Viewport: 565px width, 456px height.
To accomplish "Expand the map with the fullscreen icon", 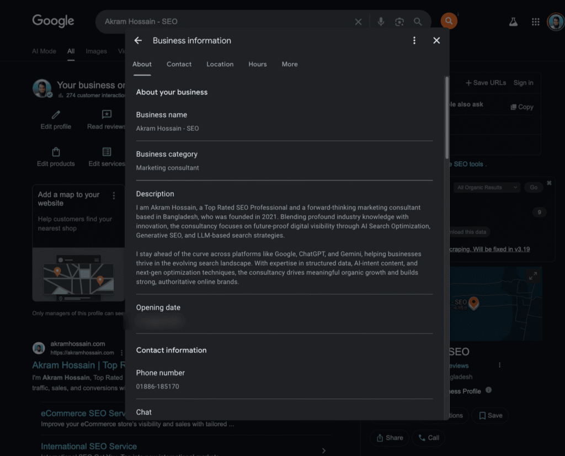I will pyautogui.click(x=532, y=277).
